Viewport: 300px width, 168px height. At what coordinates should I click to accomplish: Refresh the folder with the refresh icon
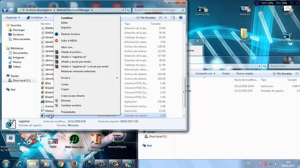128,10
